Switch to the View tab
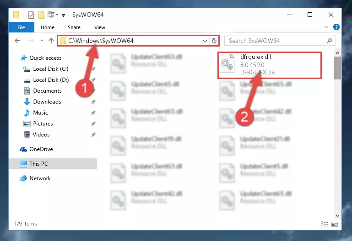The width and height of the screenshot is (352, 241). pyautogui.click(x=100, y=27)
